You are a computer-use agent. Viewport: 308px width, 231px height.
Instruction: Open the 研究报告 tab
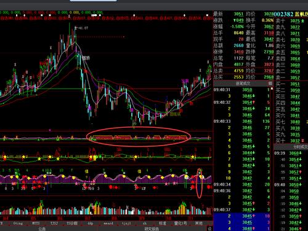(152, 229)
